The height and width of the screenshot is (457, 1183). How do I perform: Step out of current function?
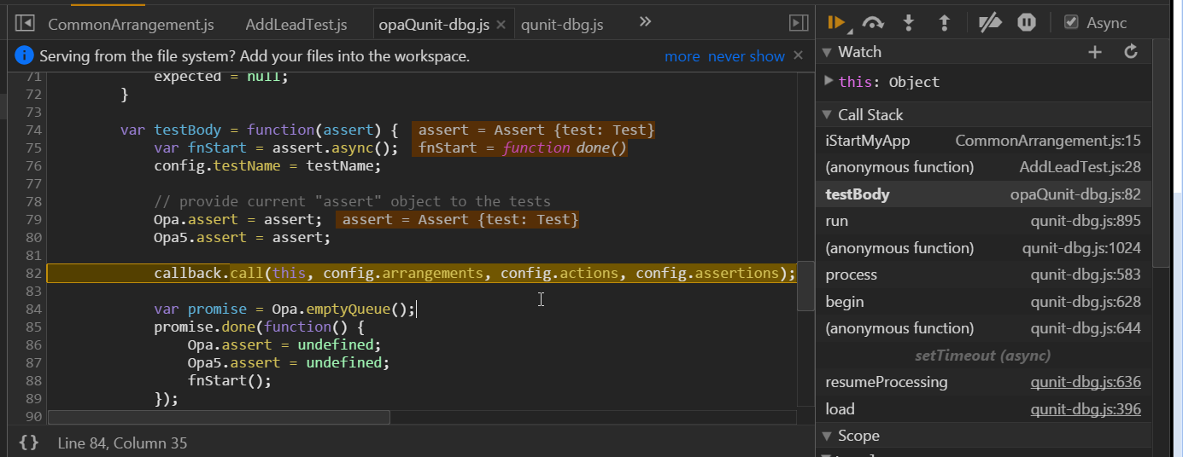945,23
